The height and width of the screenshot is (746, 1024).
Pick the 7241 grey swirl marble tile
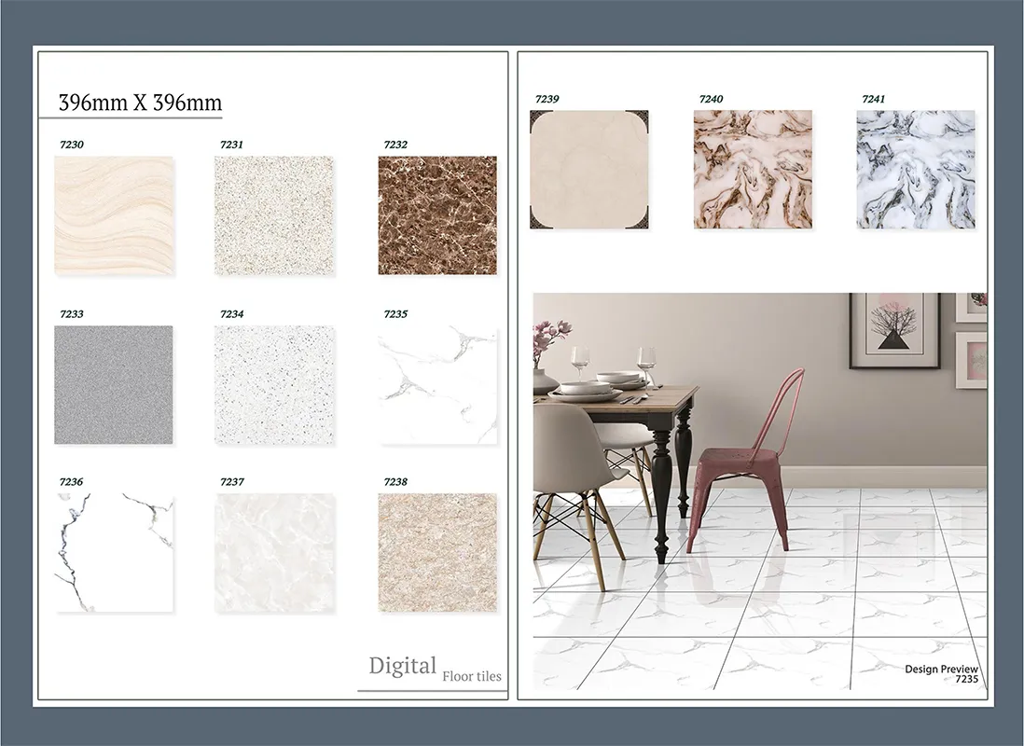(x=916, y=170)
